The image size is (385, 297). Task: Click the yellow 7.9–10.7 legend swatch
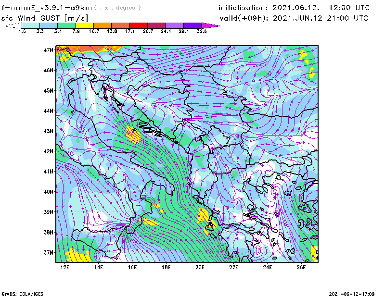click(85, 25)
